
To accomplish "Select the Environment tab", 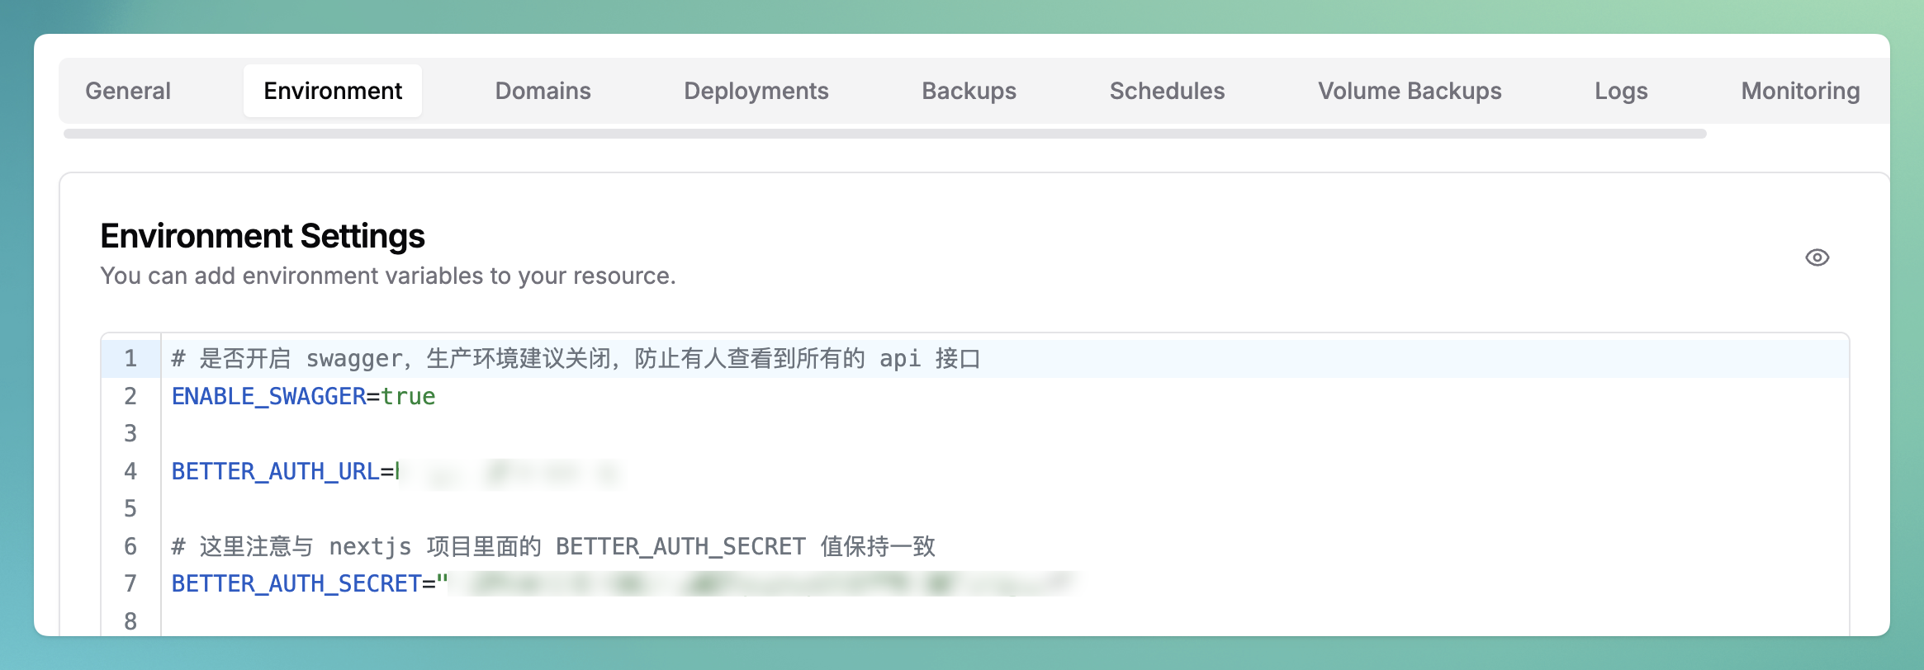I will [333, 91].
